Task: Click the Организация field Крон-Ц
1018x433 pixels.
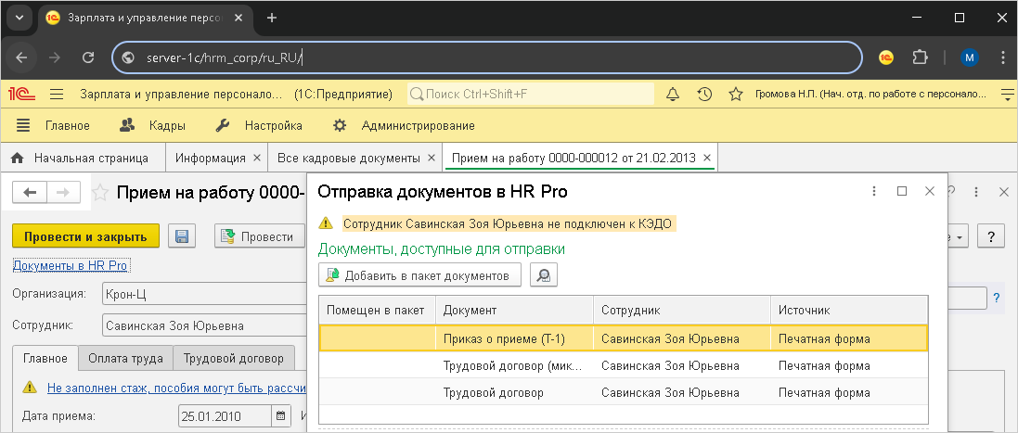Action: tap(204, 293)
